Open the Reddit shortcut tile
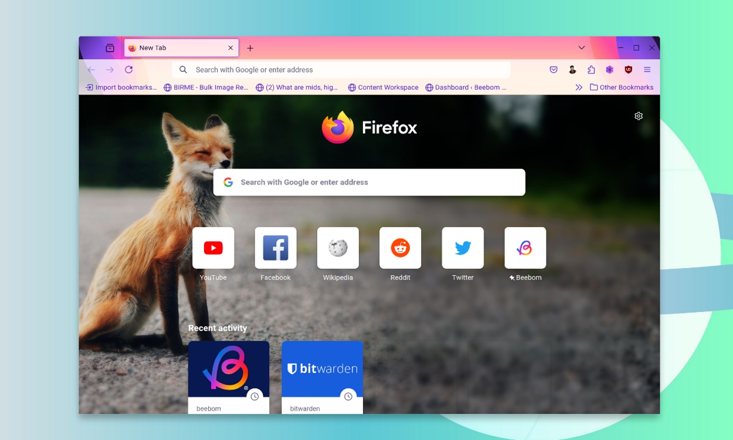Viewport: 733px width, 440px height. click(401, 248)
